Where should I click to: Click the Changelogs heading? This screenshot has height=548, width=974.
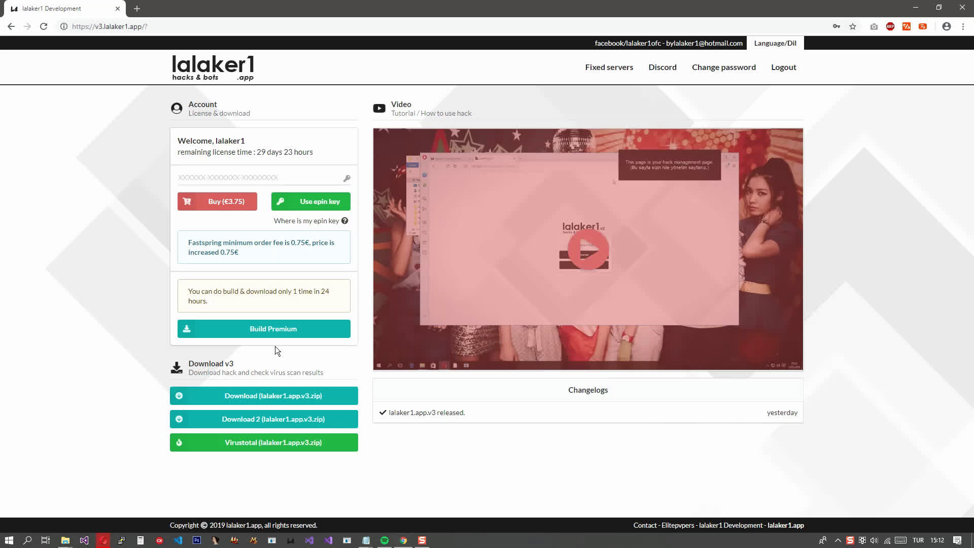(588, 390)
